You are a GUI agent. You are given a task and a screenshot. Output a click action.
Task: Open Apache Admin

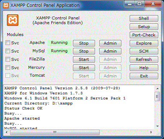[x=110, y=43]
